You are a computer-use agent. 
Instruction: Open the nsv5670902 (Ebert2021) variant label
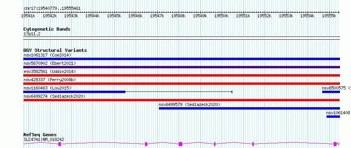50,63
